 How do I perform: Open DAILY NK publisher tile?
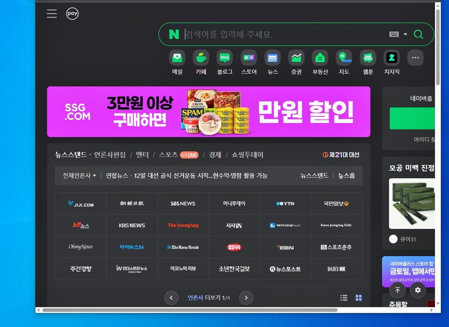(x=336, y=269)
